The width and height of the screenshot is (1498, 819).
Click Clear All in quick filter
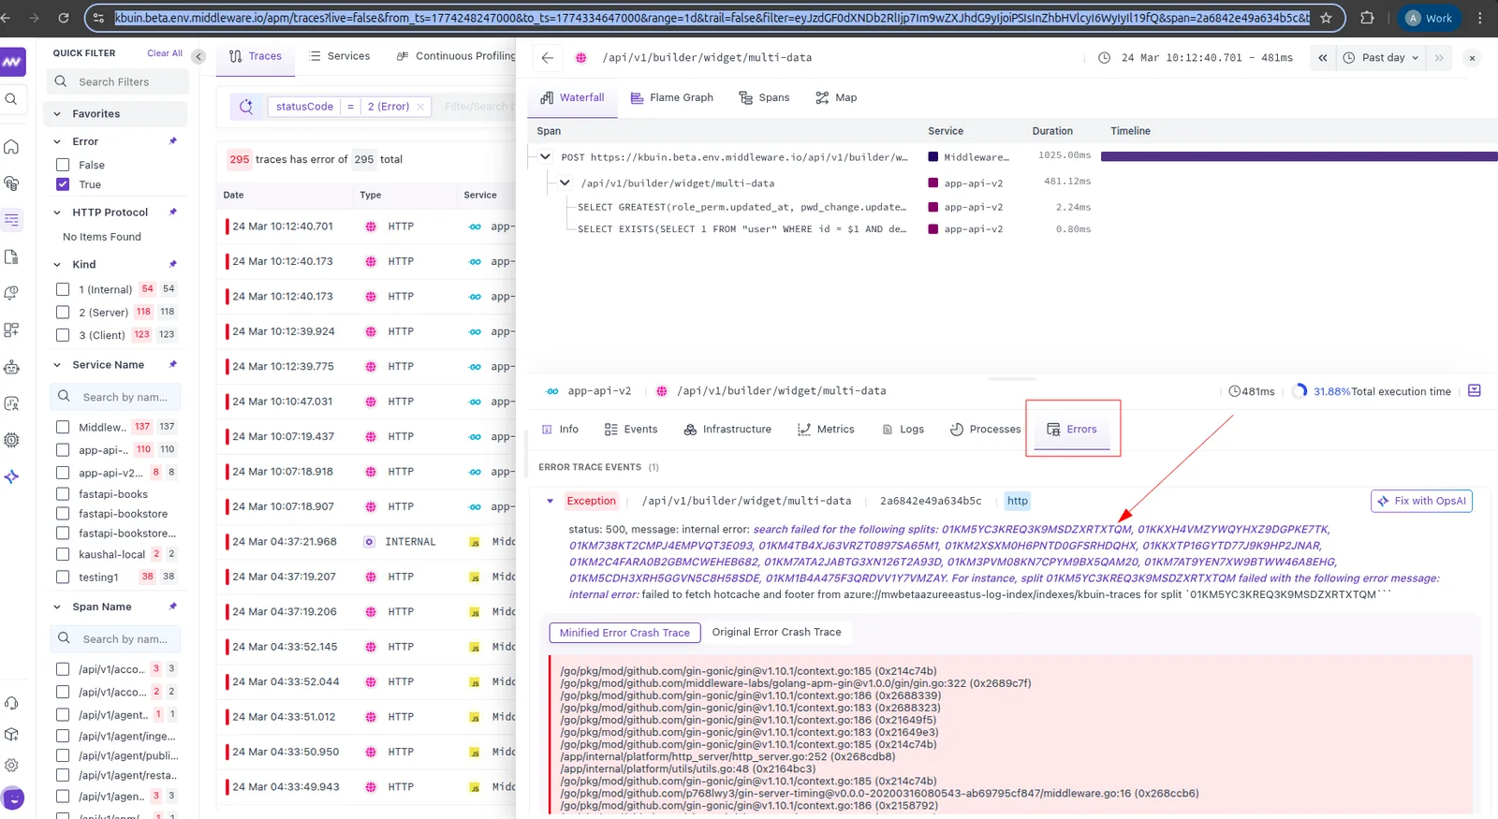(x=165, y=53)
